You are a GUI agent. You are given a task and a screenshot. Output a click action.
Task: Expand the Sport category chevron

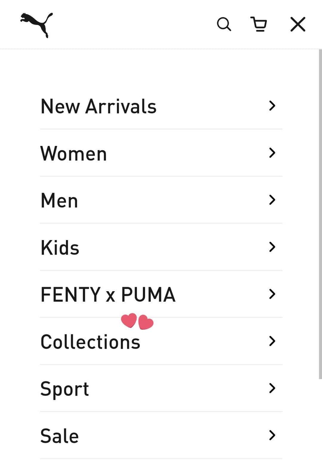tap(272, 388)
